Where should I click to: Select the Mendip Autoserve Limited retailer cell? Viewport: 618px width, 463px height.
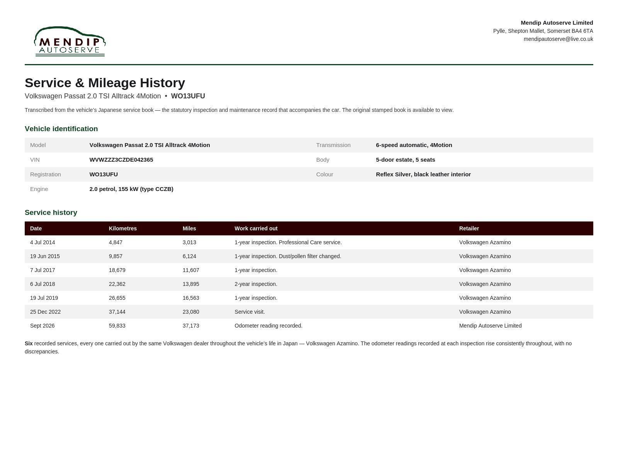coord(490,326)
